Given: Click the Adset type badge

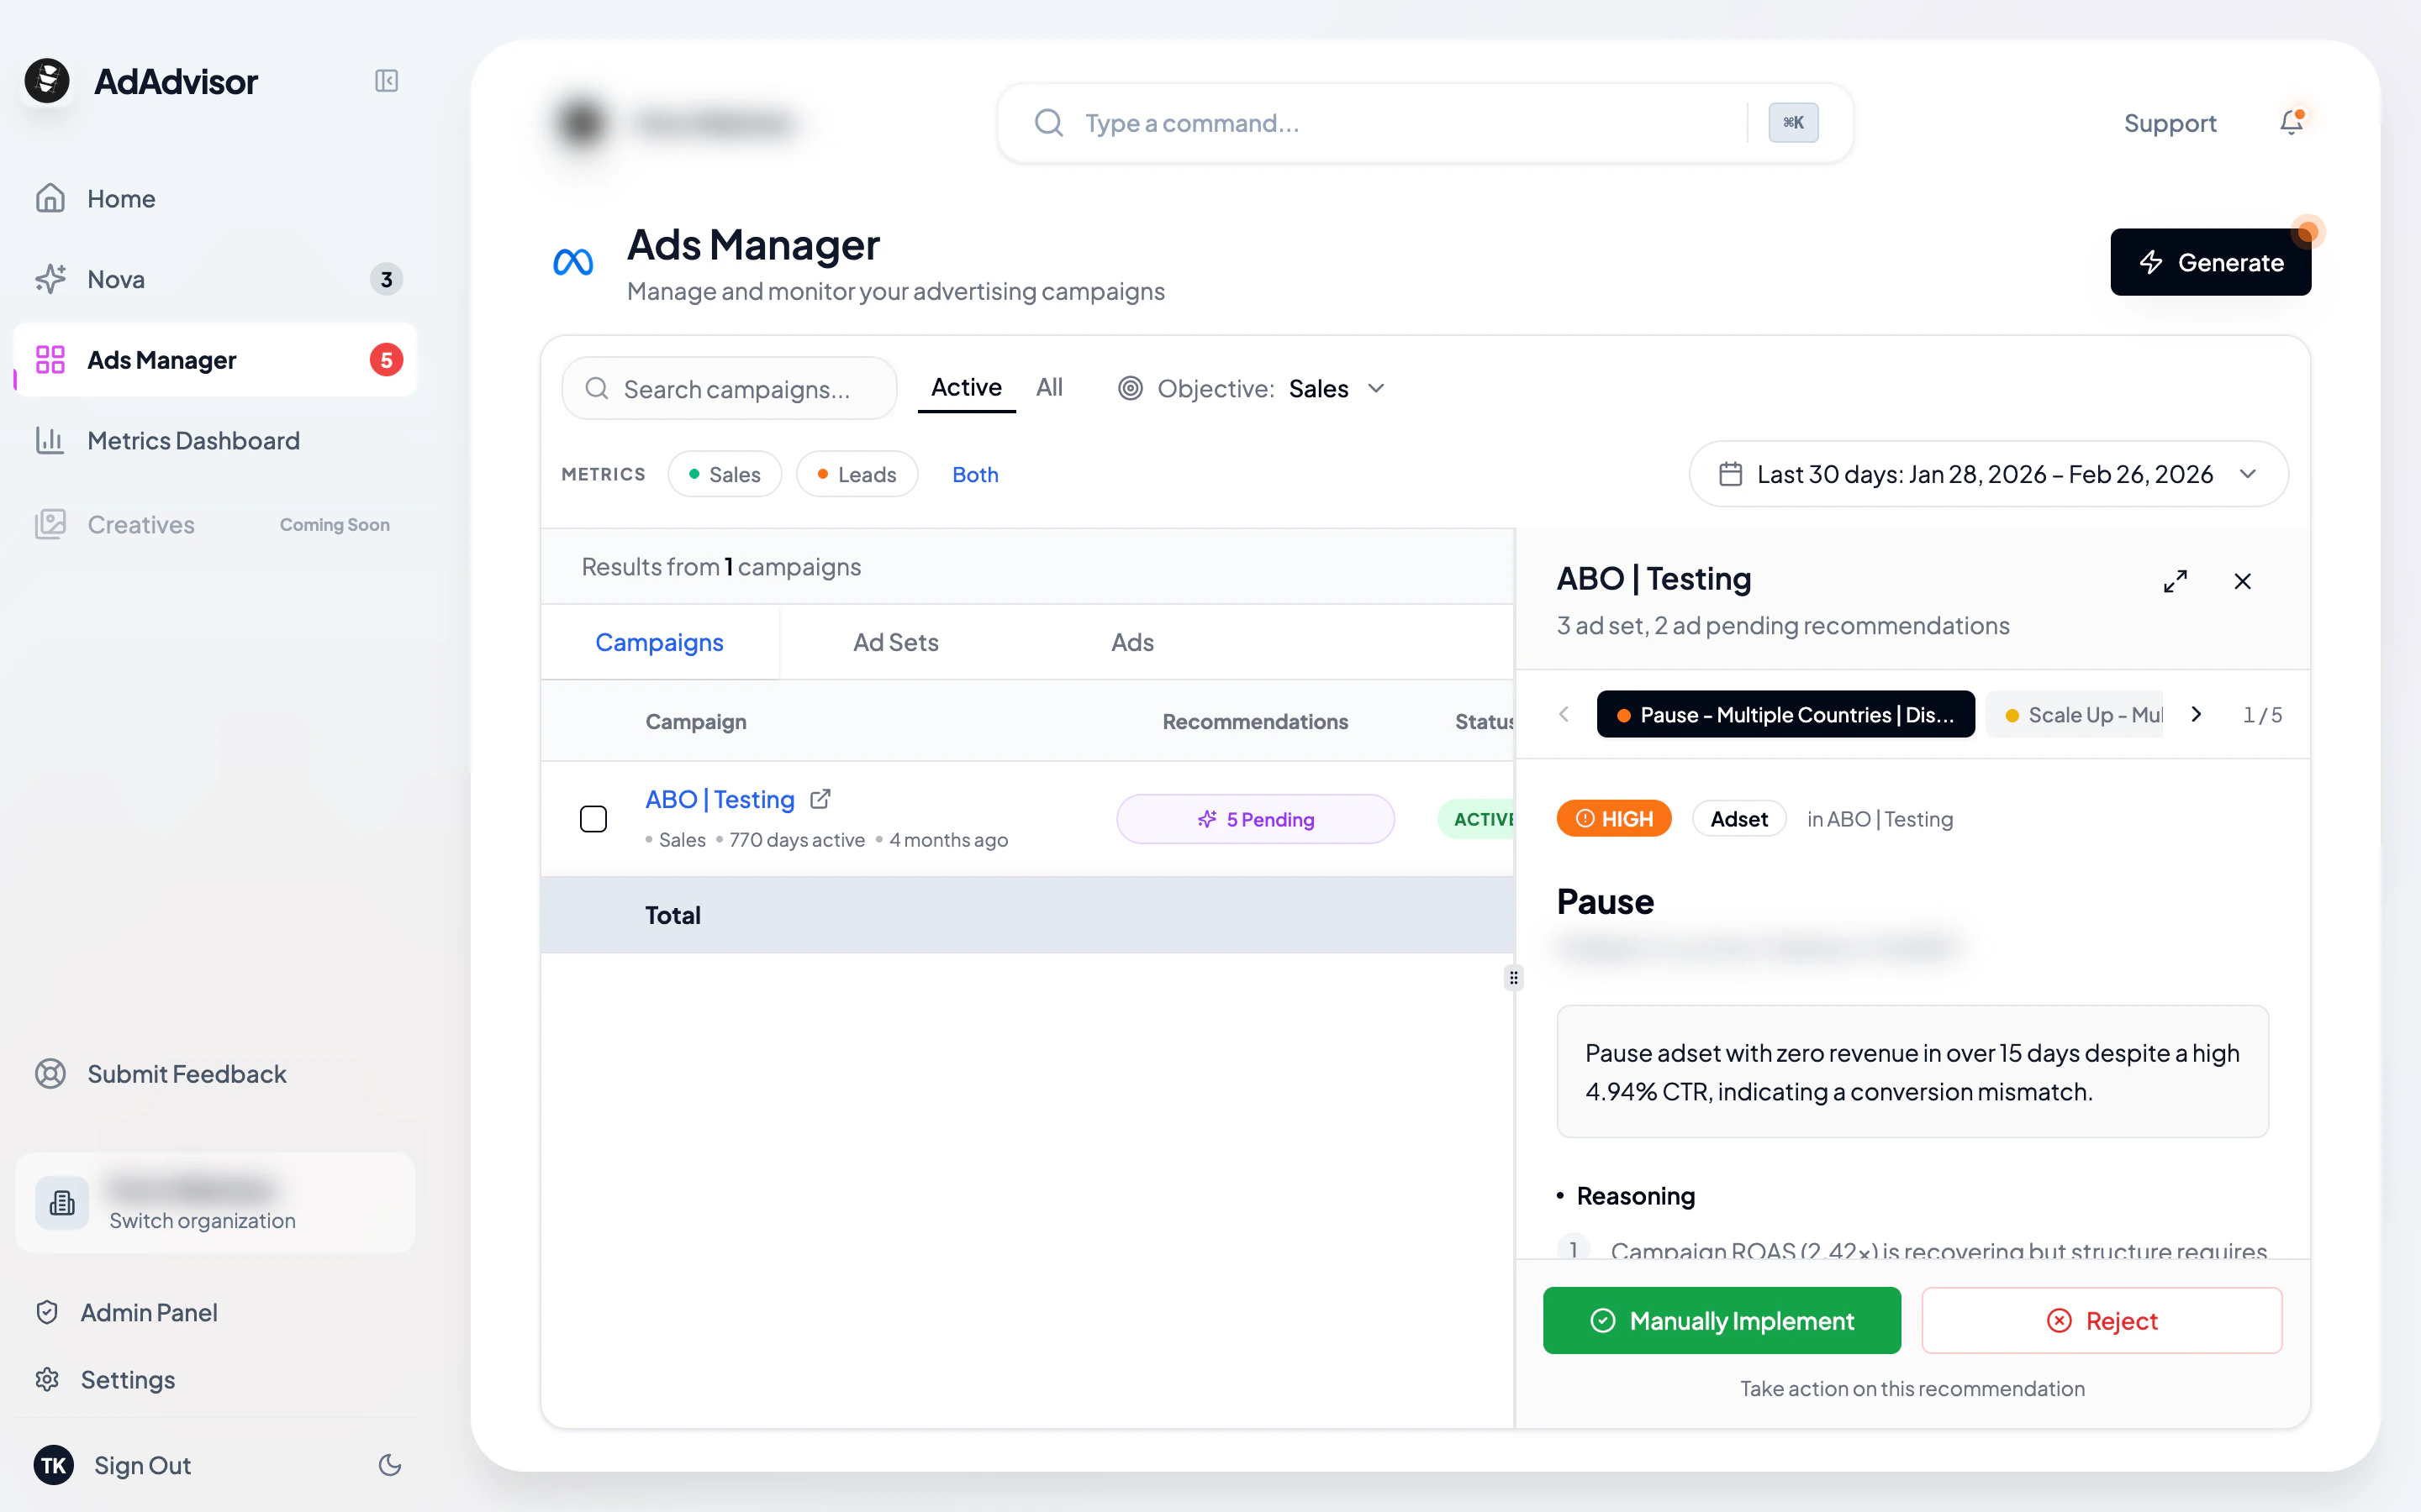Looking at the screenshot, I should (x=1738, y=819).
